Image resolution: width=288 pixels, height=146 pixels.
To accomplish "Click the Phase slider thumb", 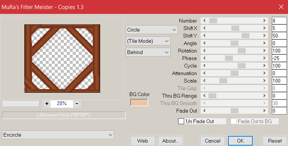I will (229, 58).
